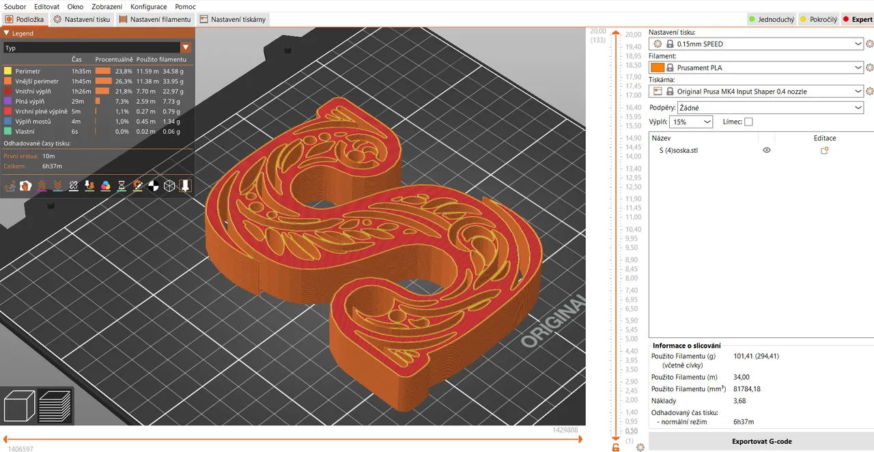
Task: Open Výplň 15% infill dropdown
Action: pos(691,122)
